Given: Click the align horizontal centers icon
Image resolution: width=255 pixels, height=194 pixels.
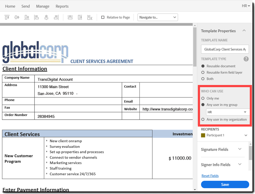Looking at the screenshot, I should pos(46,17).
